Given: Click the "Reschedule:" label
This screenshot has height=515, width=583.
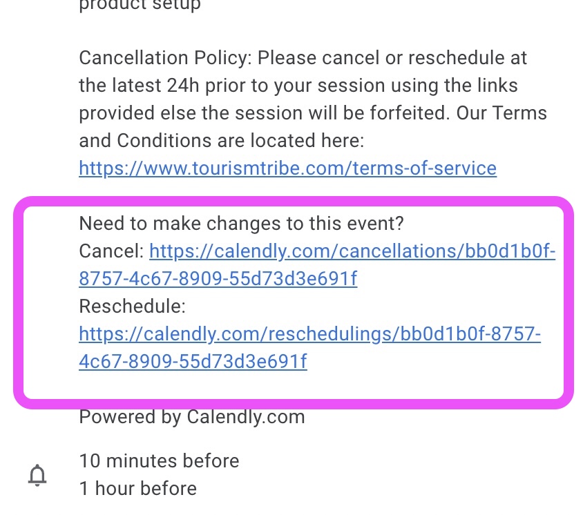Looking at the screenshot, I should point(133,307).
